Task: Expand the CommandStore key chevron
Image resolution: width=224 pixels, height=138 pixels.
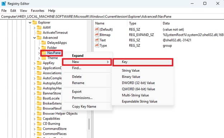Action: (34, 129)
